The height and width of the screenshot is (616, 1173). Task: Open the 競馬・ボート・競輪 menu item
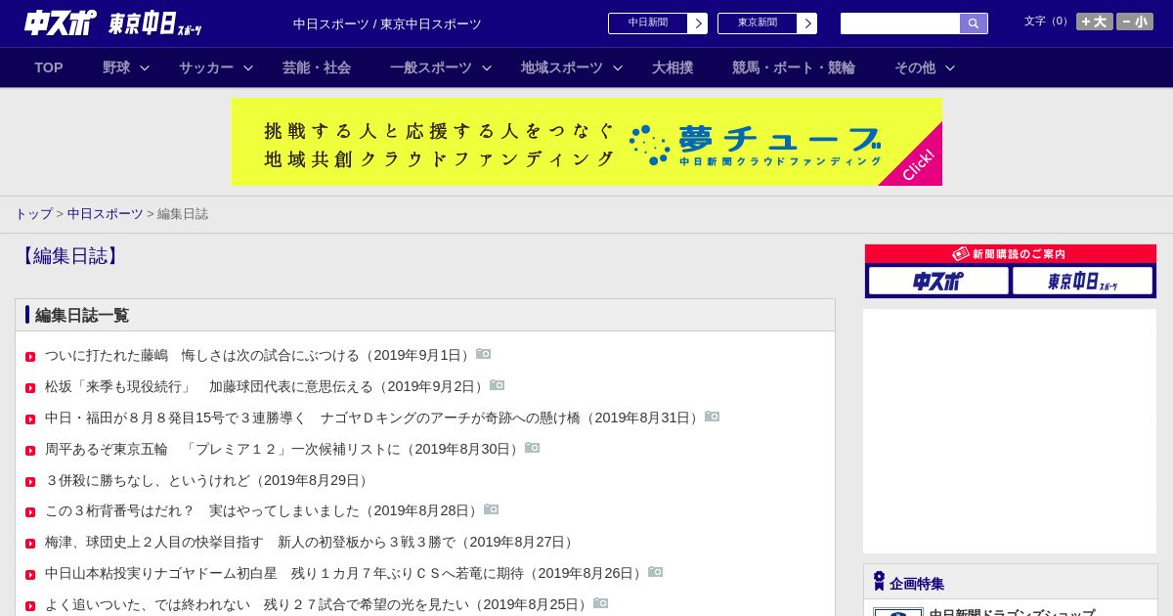794,67
